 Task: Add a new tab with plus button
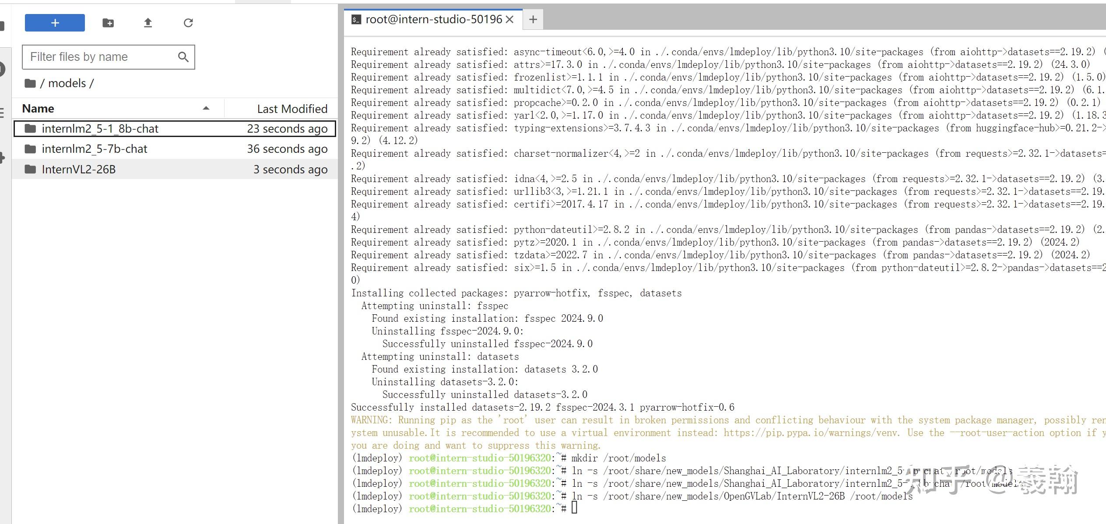pos(533,19)
